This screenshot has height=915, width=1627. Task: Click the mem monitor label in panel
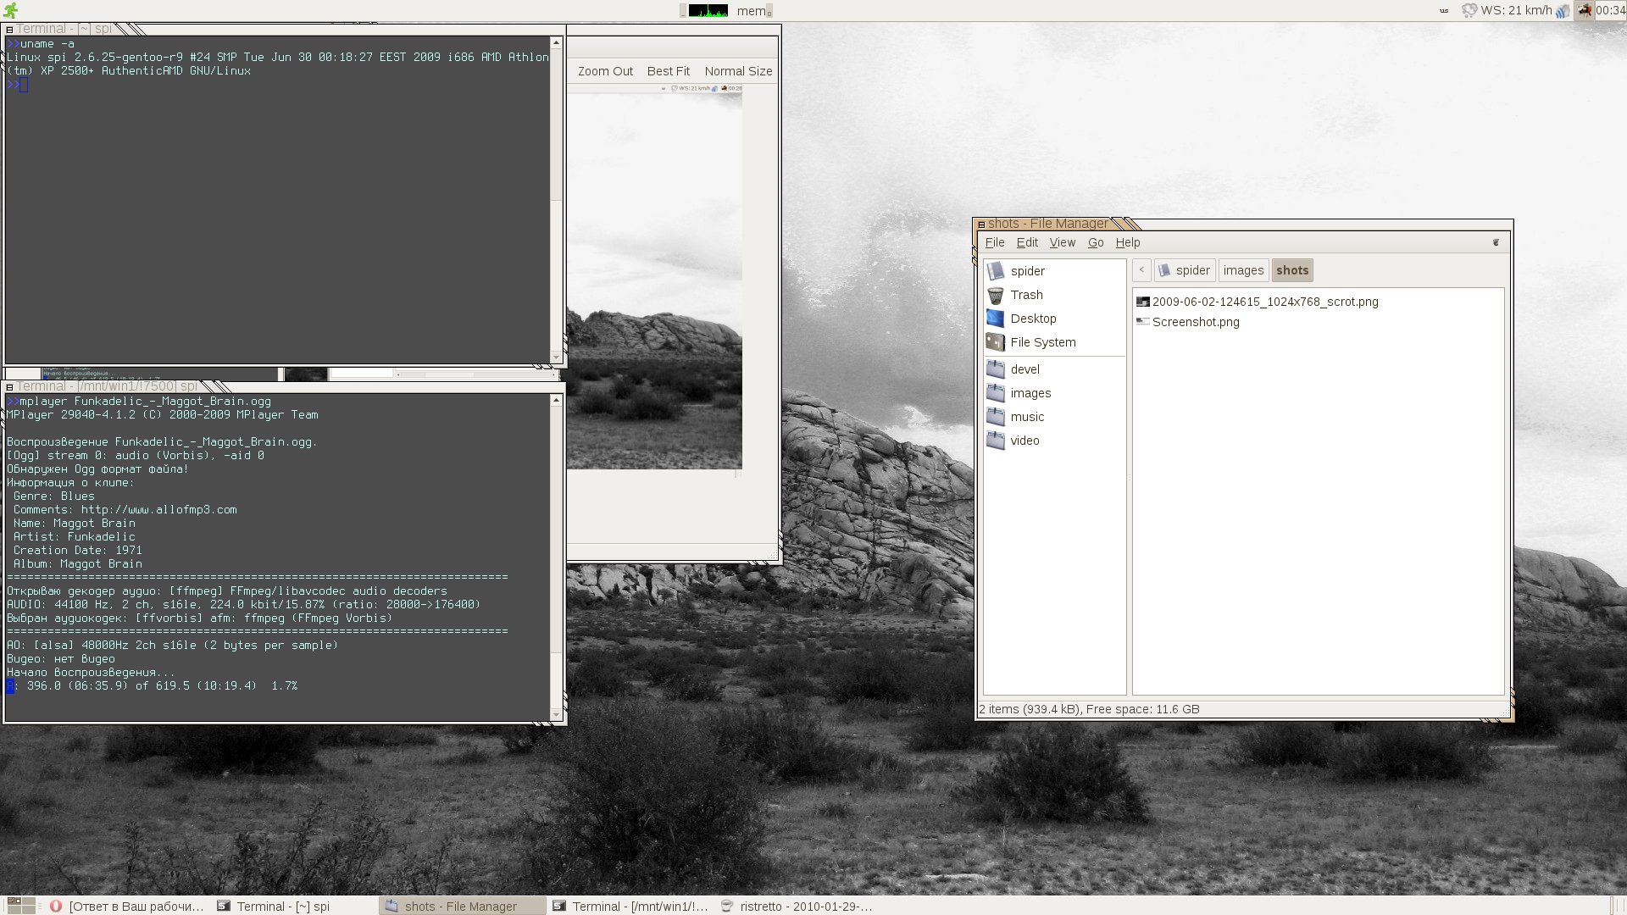751,11
